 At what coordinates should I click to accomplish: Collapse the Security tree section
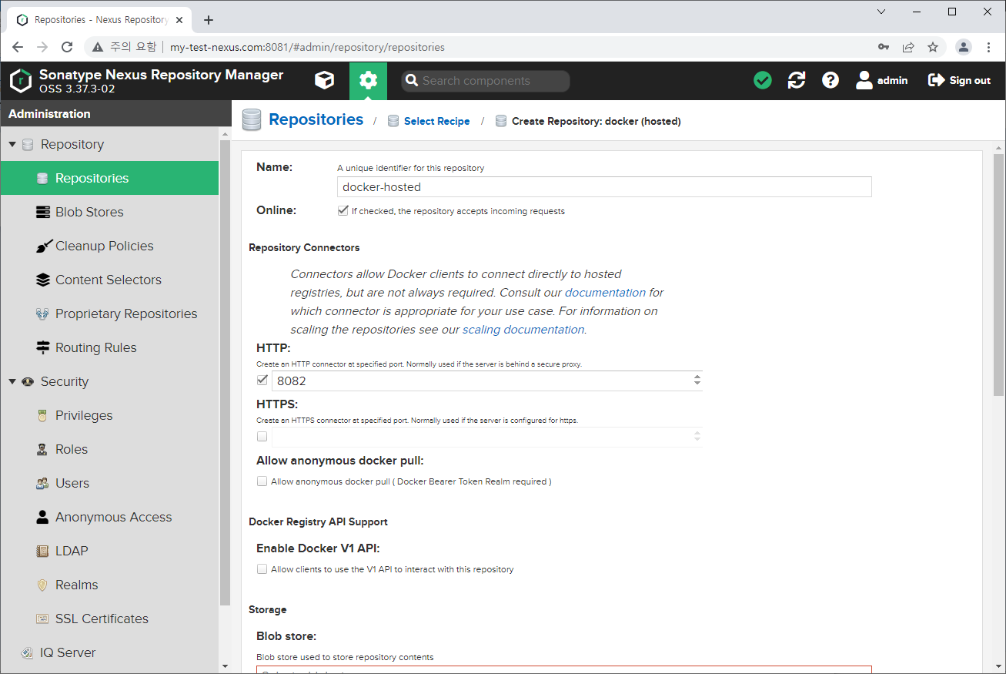pos(12,381)
